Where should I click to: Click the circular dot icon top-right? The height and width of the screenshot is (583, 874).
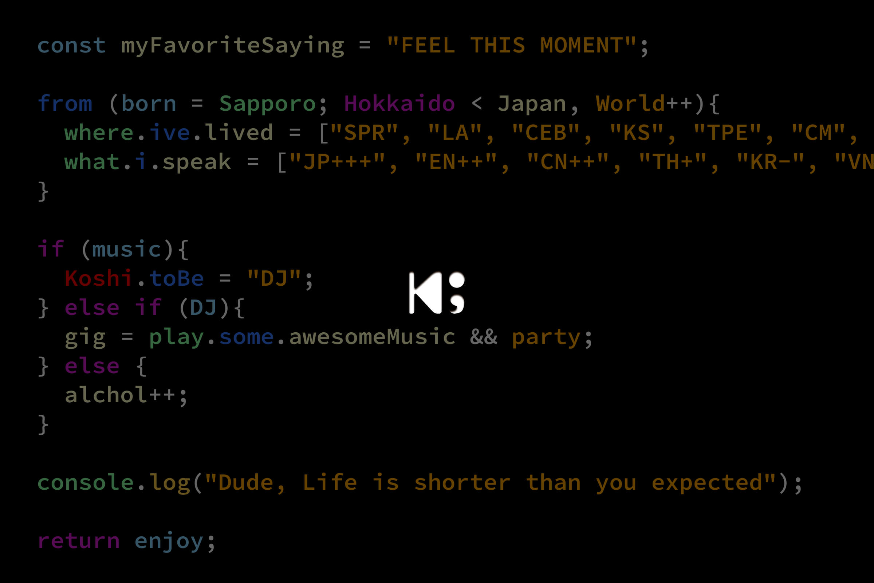pos(457,281)
